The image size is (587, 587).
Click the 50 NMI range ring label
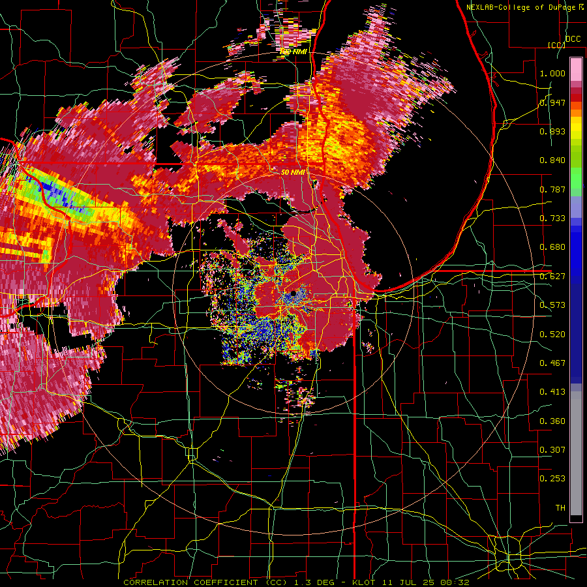coord(293,172)
